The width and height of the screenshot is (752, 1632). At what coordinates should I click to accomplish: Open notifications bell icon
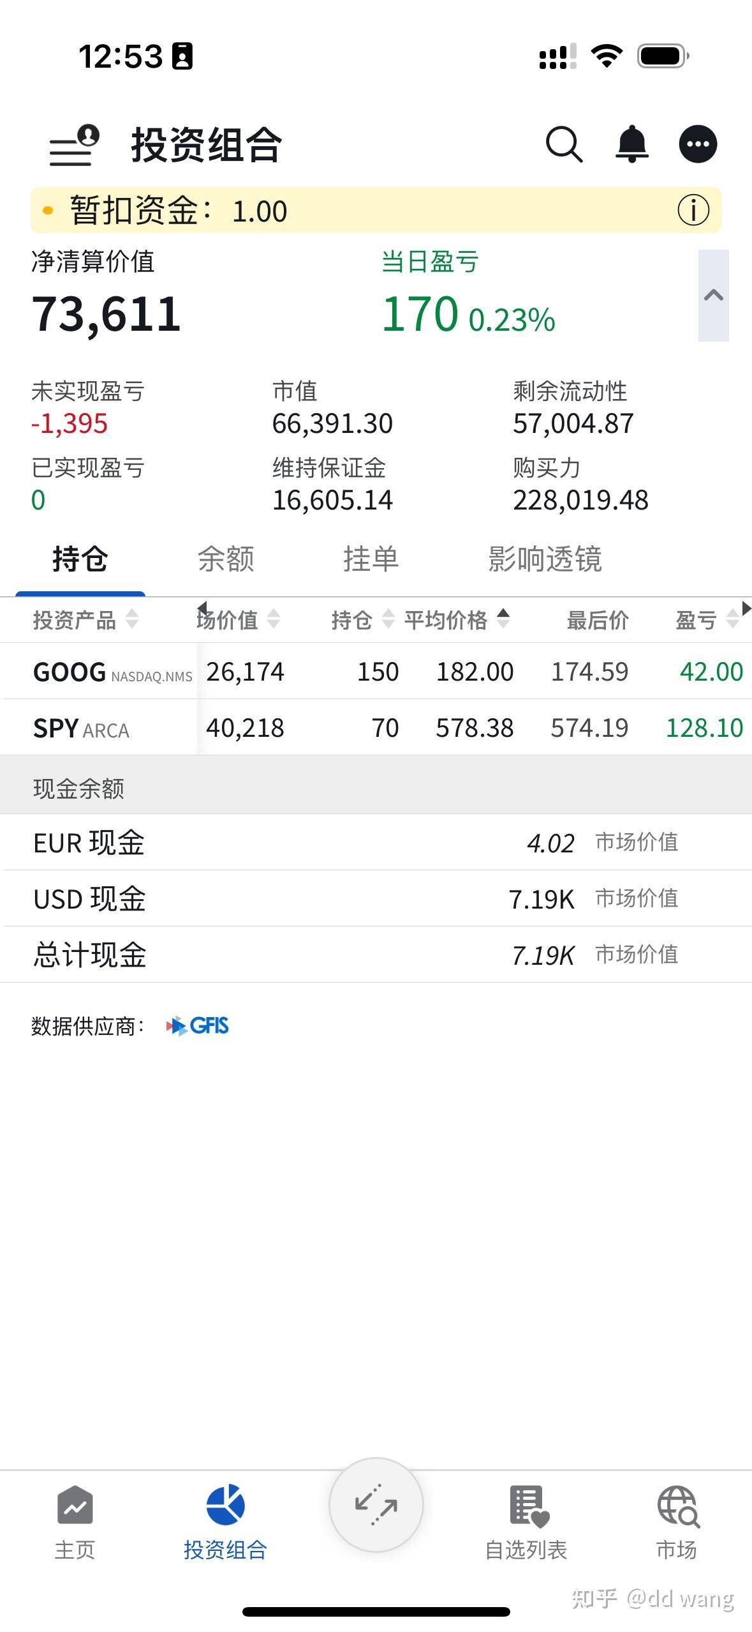click(631, 144)
